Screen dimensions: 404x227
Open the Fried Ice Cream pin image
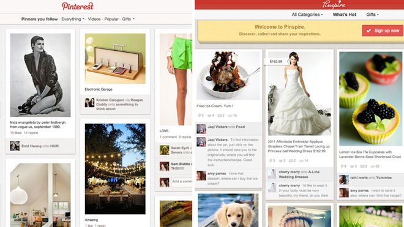(228, 76)
